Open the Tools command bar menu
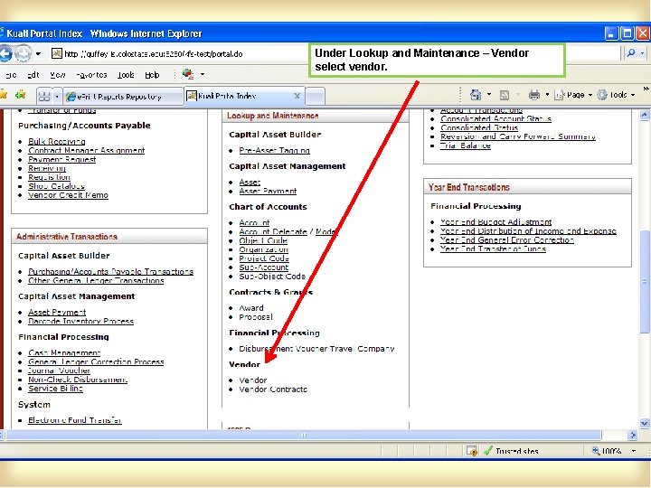651x488 pixels. tap(616, 95)
